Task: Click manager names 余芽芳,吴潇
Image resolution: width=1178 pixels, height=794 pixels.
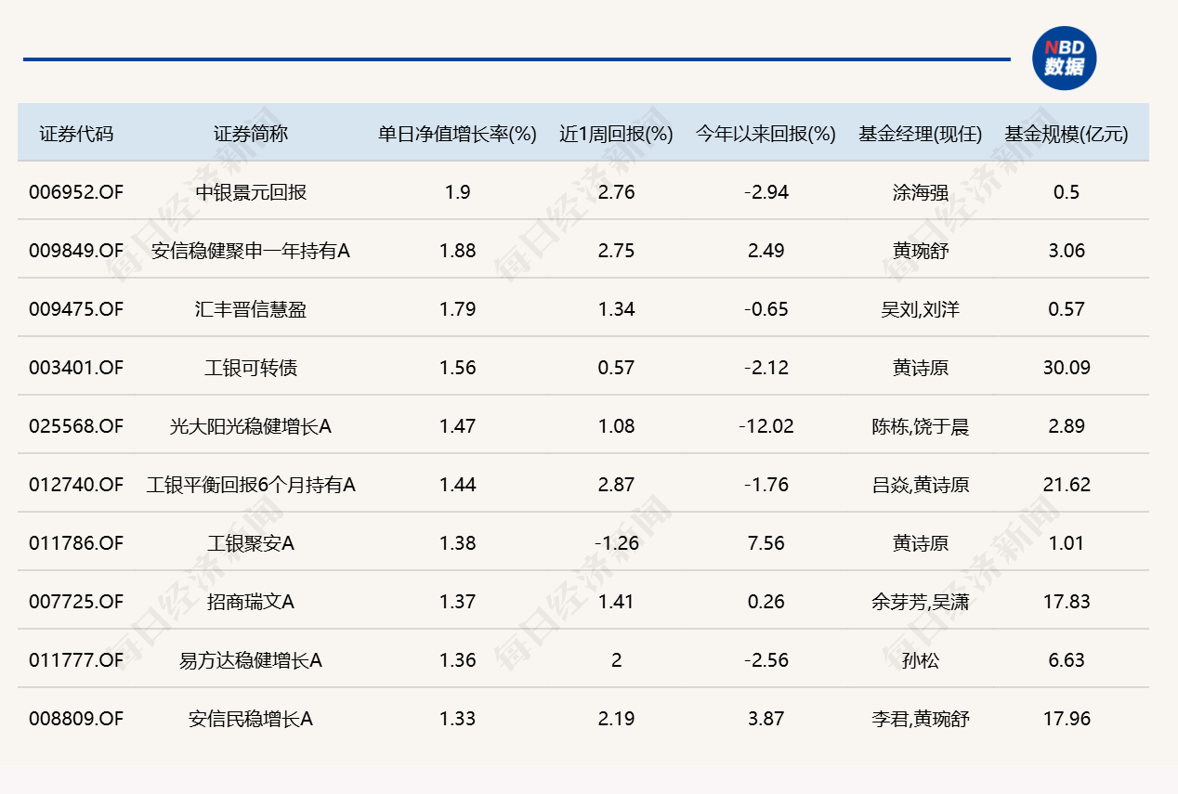Action: (x=920, y=602)
